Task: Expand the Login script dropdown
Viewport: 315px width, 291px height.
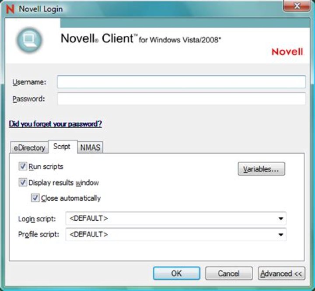Action: point(280,218)
